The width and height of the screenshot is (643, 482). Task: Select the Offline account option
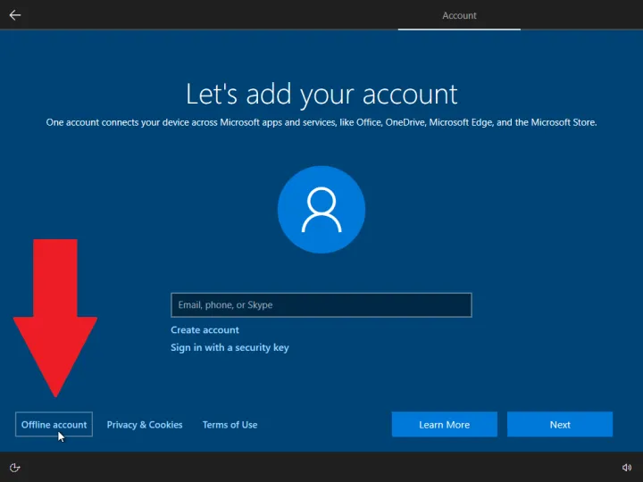54,425
